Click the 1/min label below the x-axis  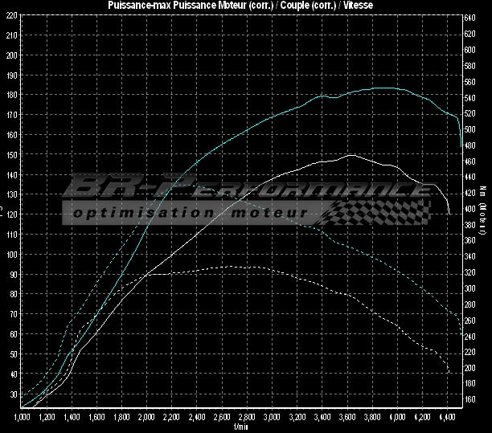(x=240, y=427)
